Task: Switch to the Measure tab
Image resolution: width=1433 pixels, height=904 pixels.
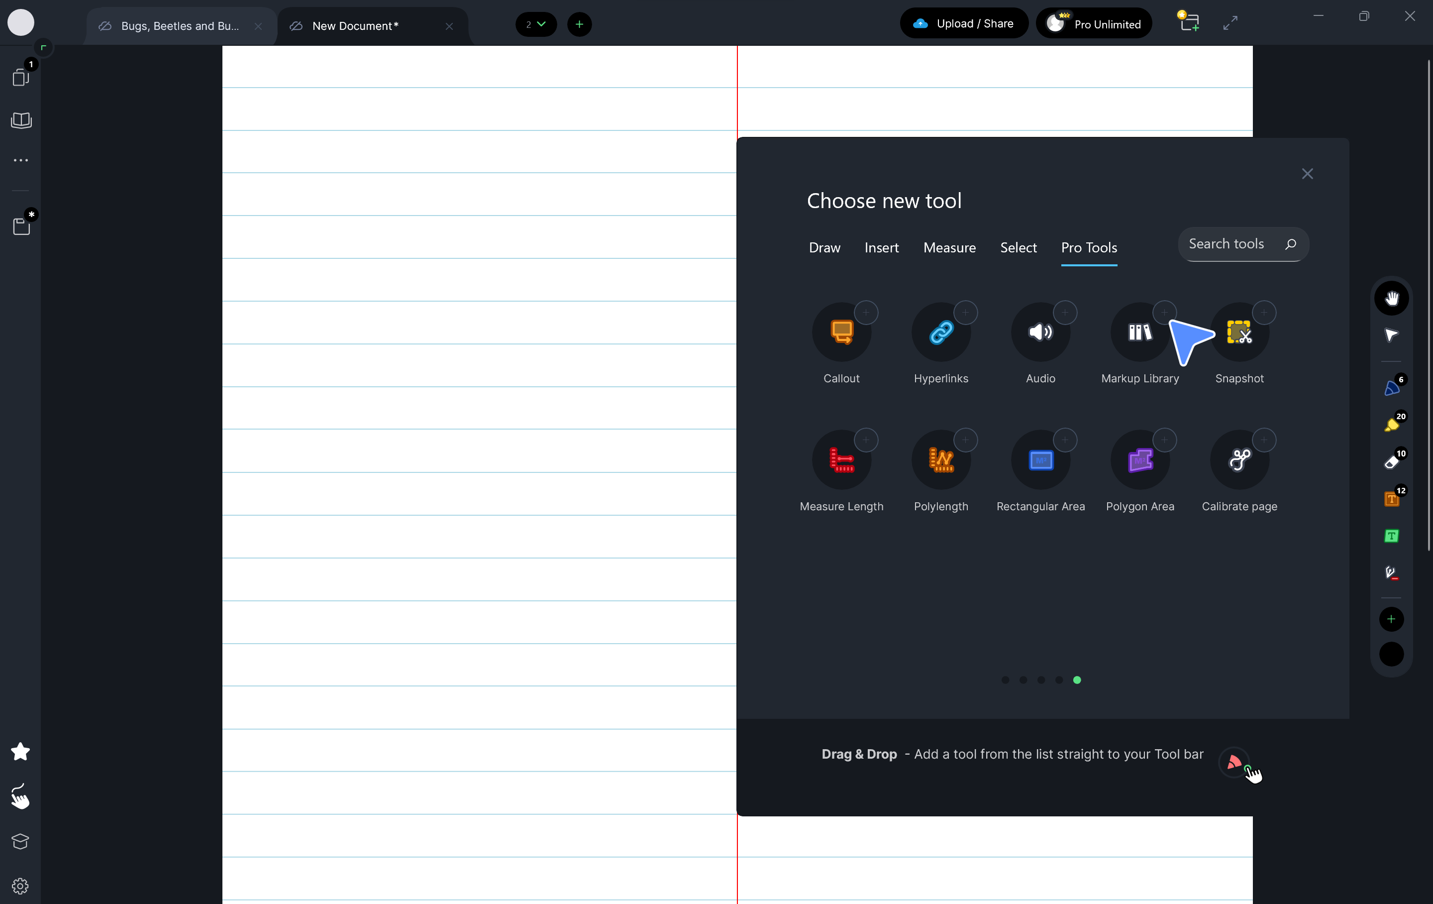Action: [949, 248]
